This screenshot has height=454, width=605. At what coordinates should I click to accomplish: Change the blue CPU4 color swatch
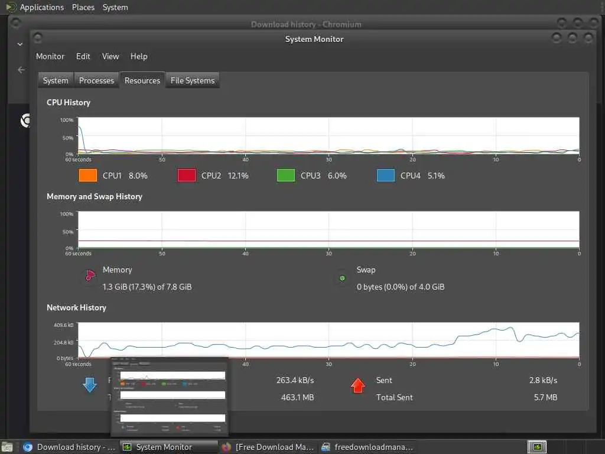tap(386, 175)
